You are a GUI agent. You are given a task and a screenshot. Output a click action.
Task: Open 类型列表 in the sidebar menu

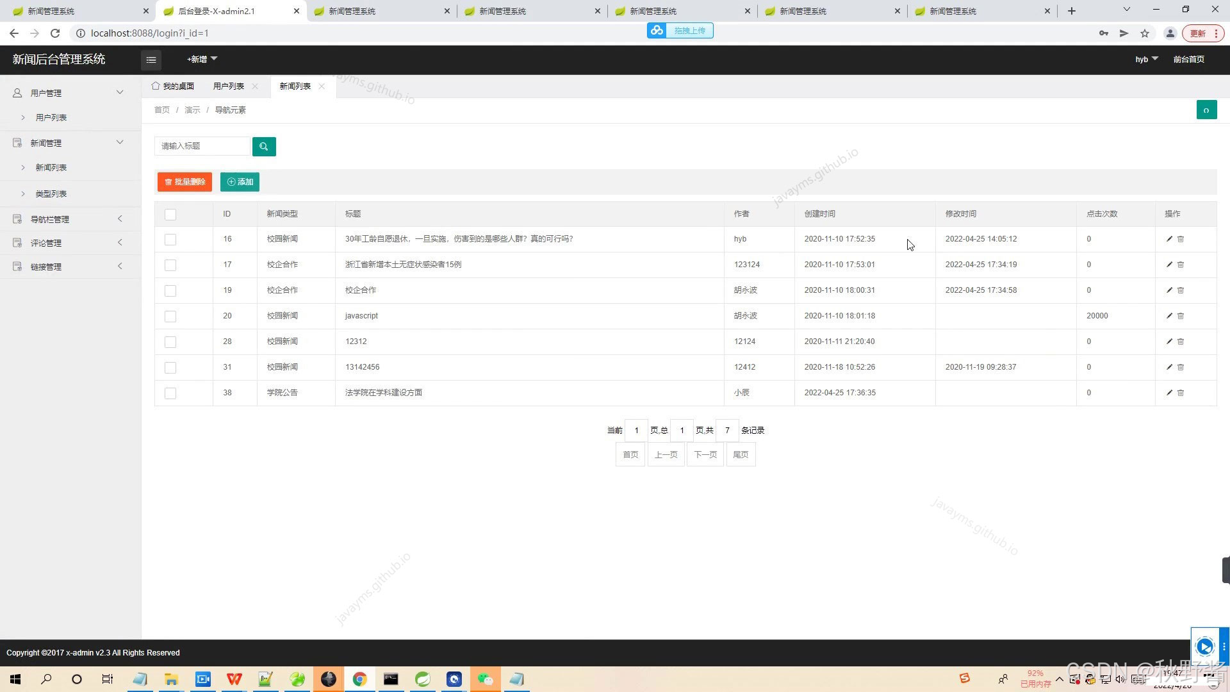[51, 194]
